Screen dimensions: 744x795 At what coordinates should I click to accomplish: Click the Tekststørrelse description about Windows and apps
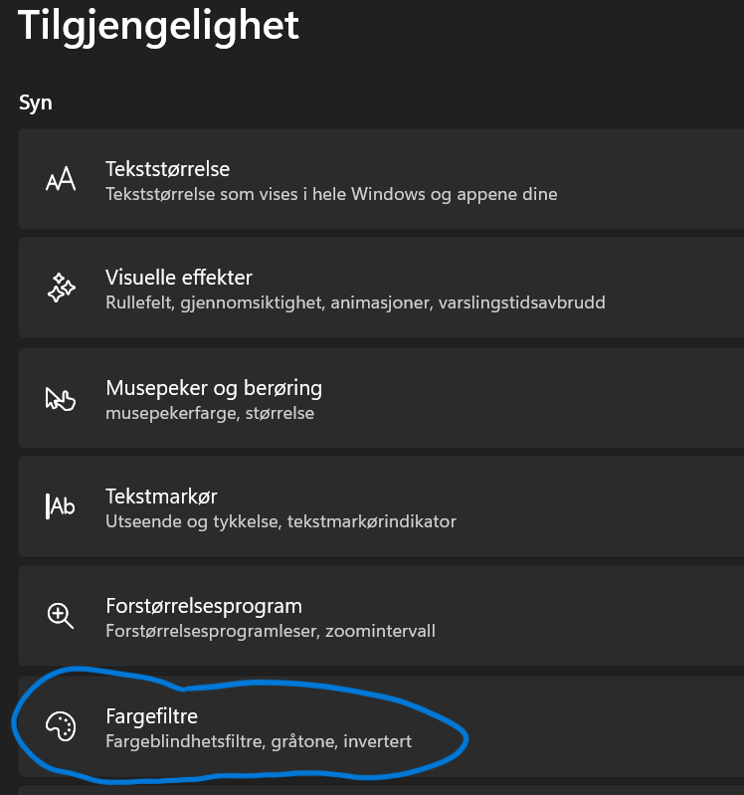point(331,194)
